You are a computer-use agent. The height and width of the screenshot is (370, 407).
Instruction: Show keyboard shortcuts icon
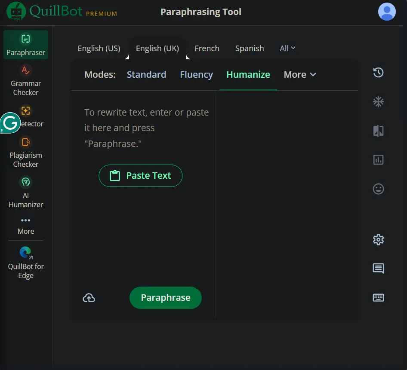point(378,298)
